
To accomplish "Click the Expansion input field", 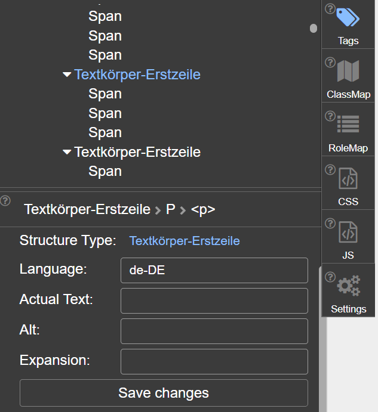I will click(x=214, y=361).
